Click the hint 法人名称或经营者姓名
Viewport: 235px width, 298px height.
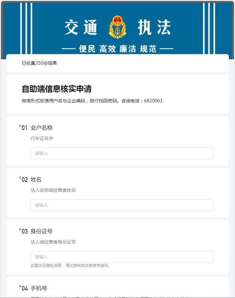click(x=53, y=190)
